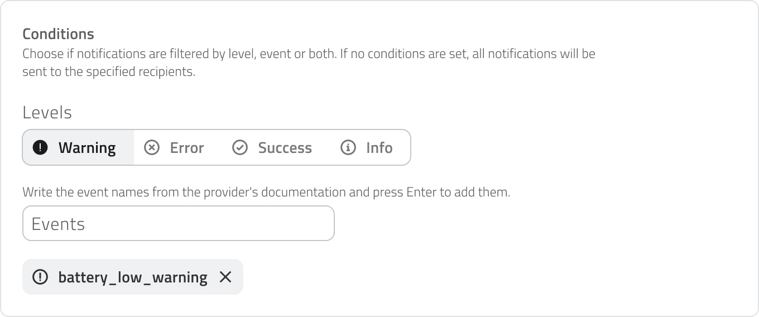Deselect the Warning level text label
The width and height of the screenshot is (759, 317).
click(87, 148)
